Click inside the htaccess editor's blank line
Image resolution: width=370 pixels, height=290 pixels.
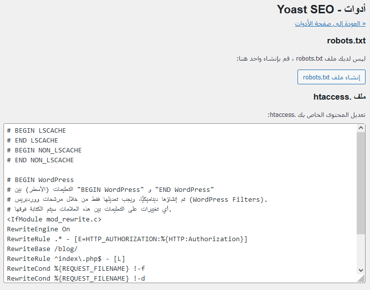tap(181, 170)
